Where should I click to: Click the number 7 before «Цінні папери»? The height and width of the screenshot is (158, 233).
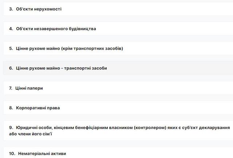pos(11,88)
